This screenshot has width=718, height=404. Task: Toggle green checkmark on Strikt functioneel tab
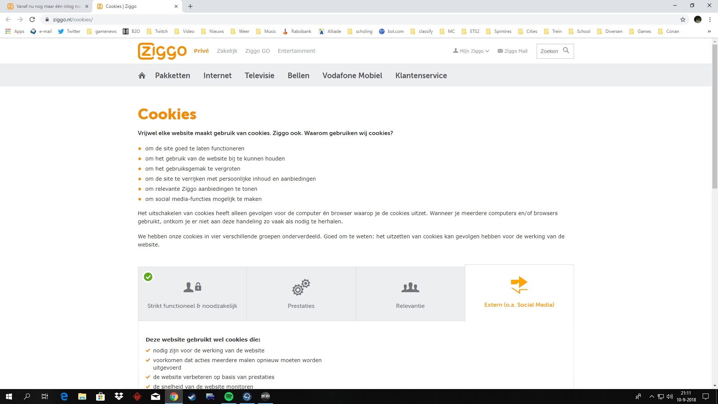pos(148,277)
